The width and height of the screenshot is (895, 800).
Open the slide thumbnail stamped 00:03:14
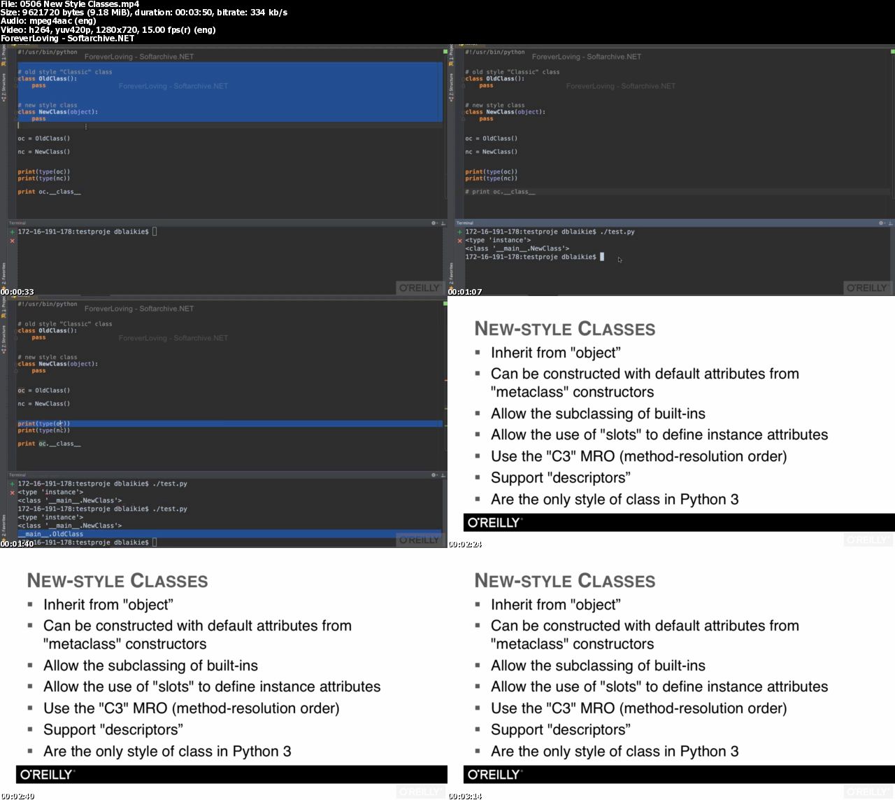tap(671, 674)
